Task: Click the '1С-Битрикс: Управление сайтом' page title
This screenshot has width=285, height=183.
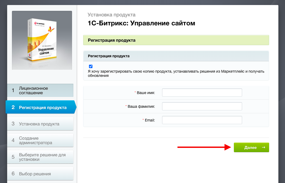Action: click(141, 23)
